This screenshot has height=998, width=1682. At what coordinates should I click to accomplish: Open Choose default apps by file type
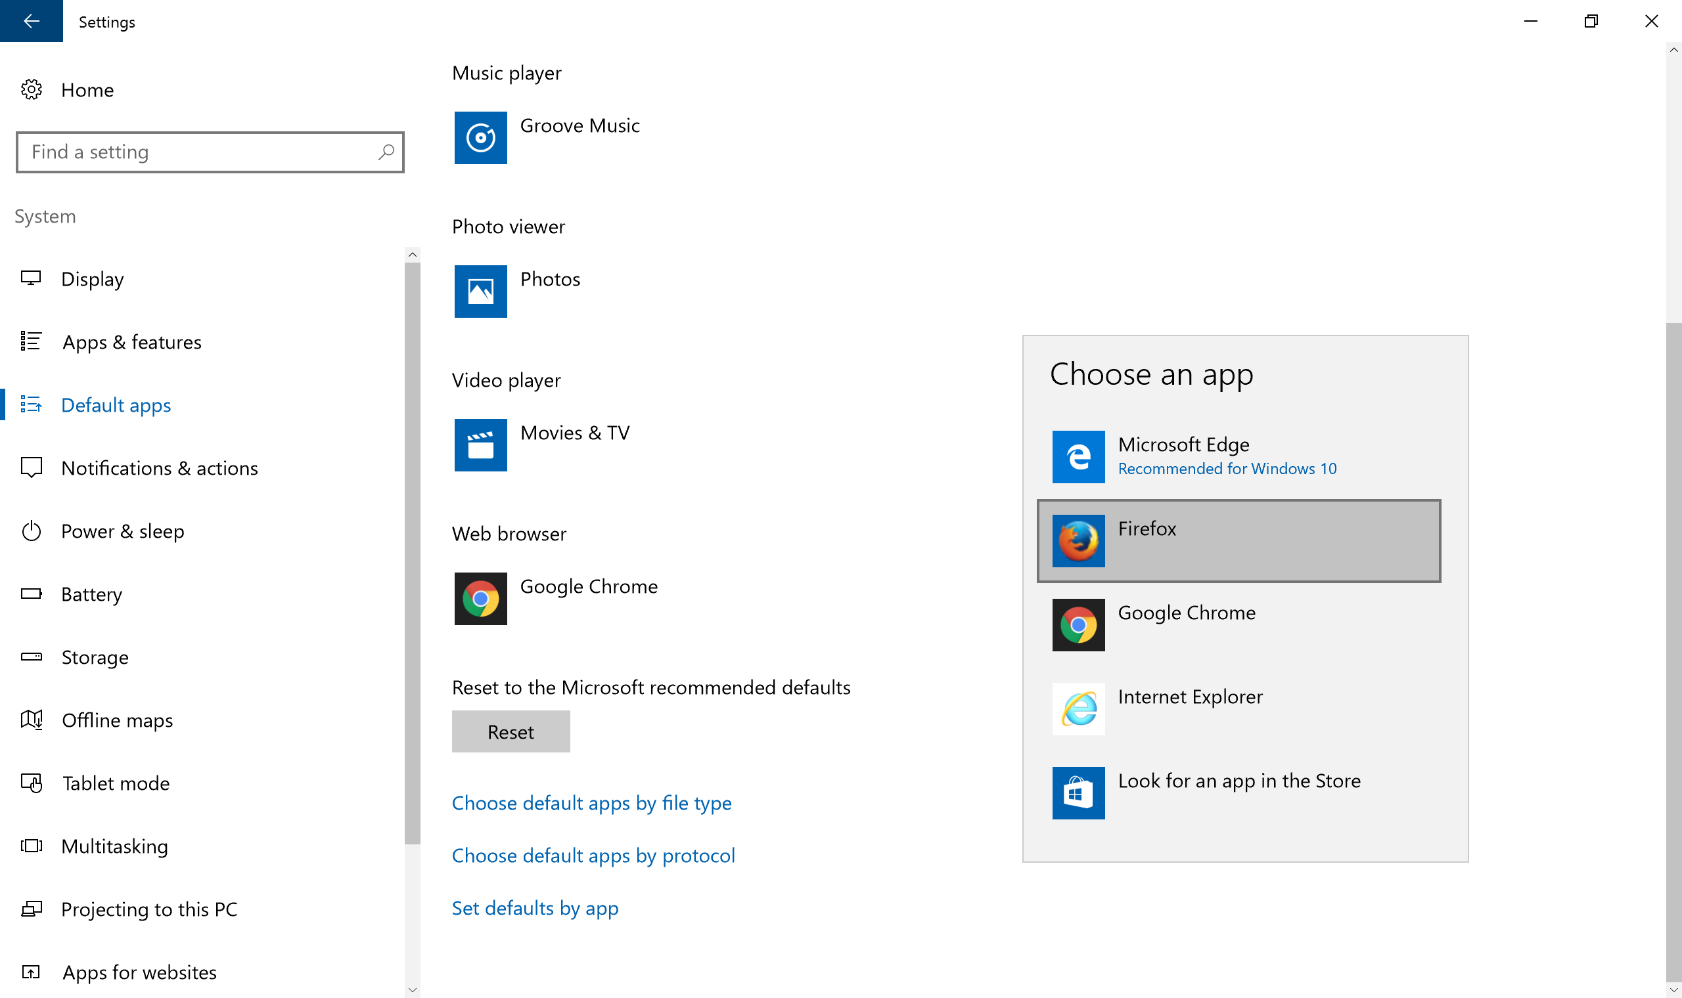click(x=591, y=802)
